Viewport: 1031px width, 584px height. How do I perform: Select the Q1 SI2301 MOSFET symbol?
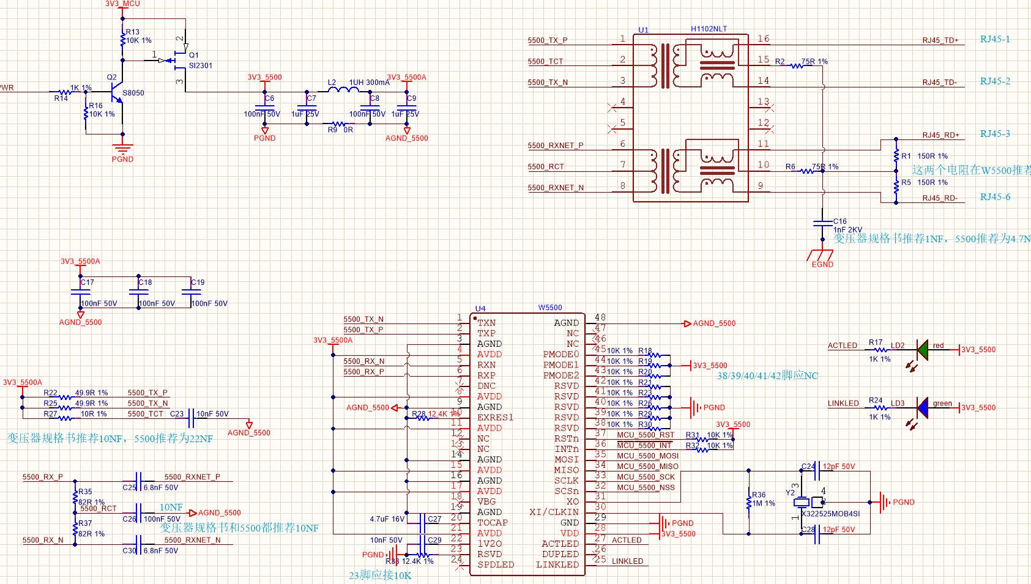click(x=180, y=60)
